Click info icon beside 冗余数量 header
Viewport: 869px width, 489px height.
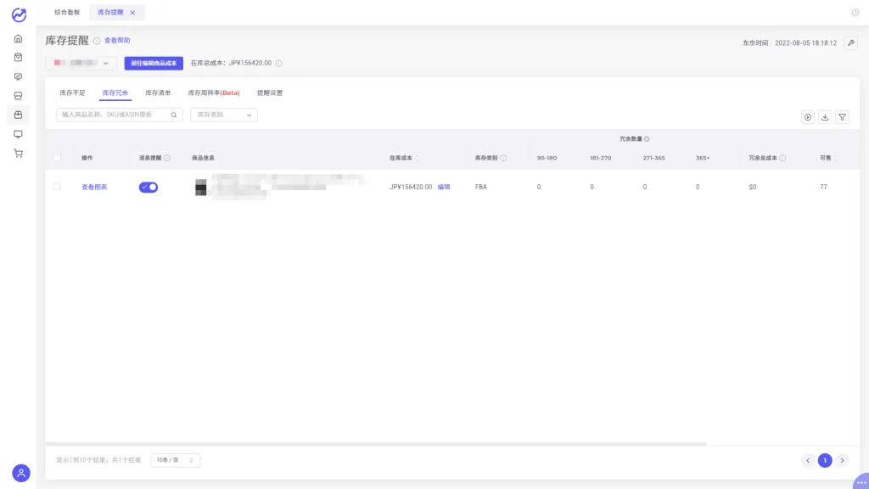(x=647, y=139)
